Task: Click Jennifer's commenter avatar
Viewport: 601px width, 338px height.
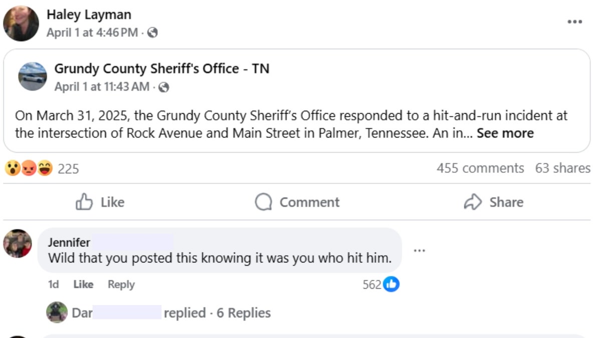Action: [18, 244]
